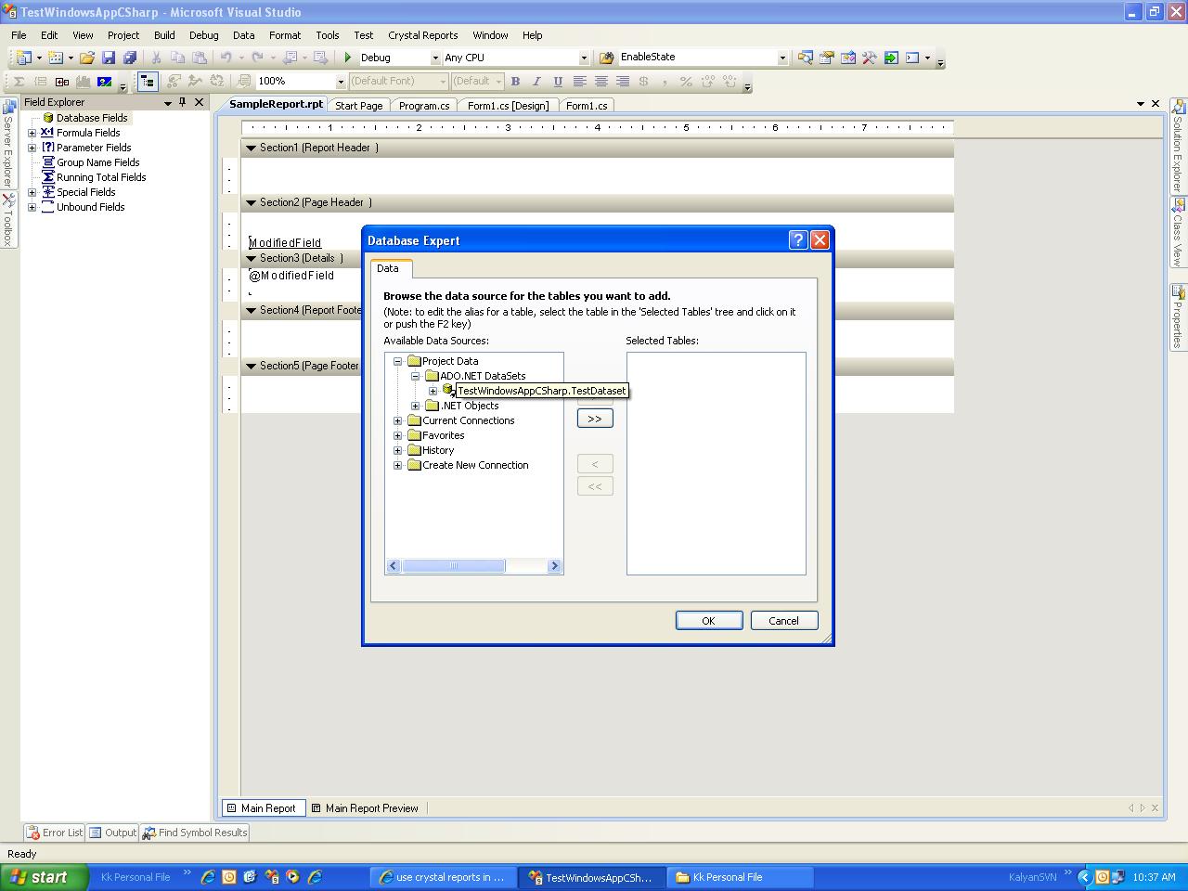Click OK in the Database Expert dialog

coord(709,620)
